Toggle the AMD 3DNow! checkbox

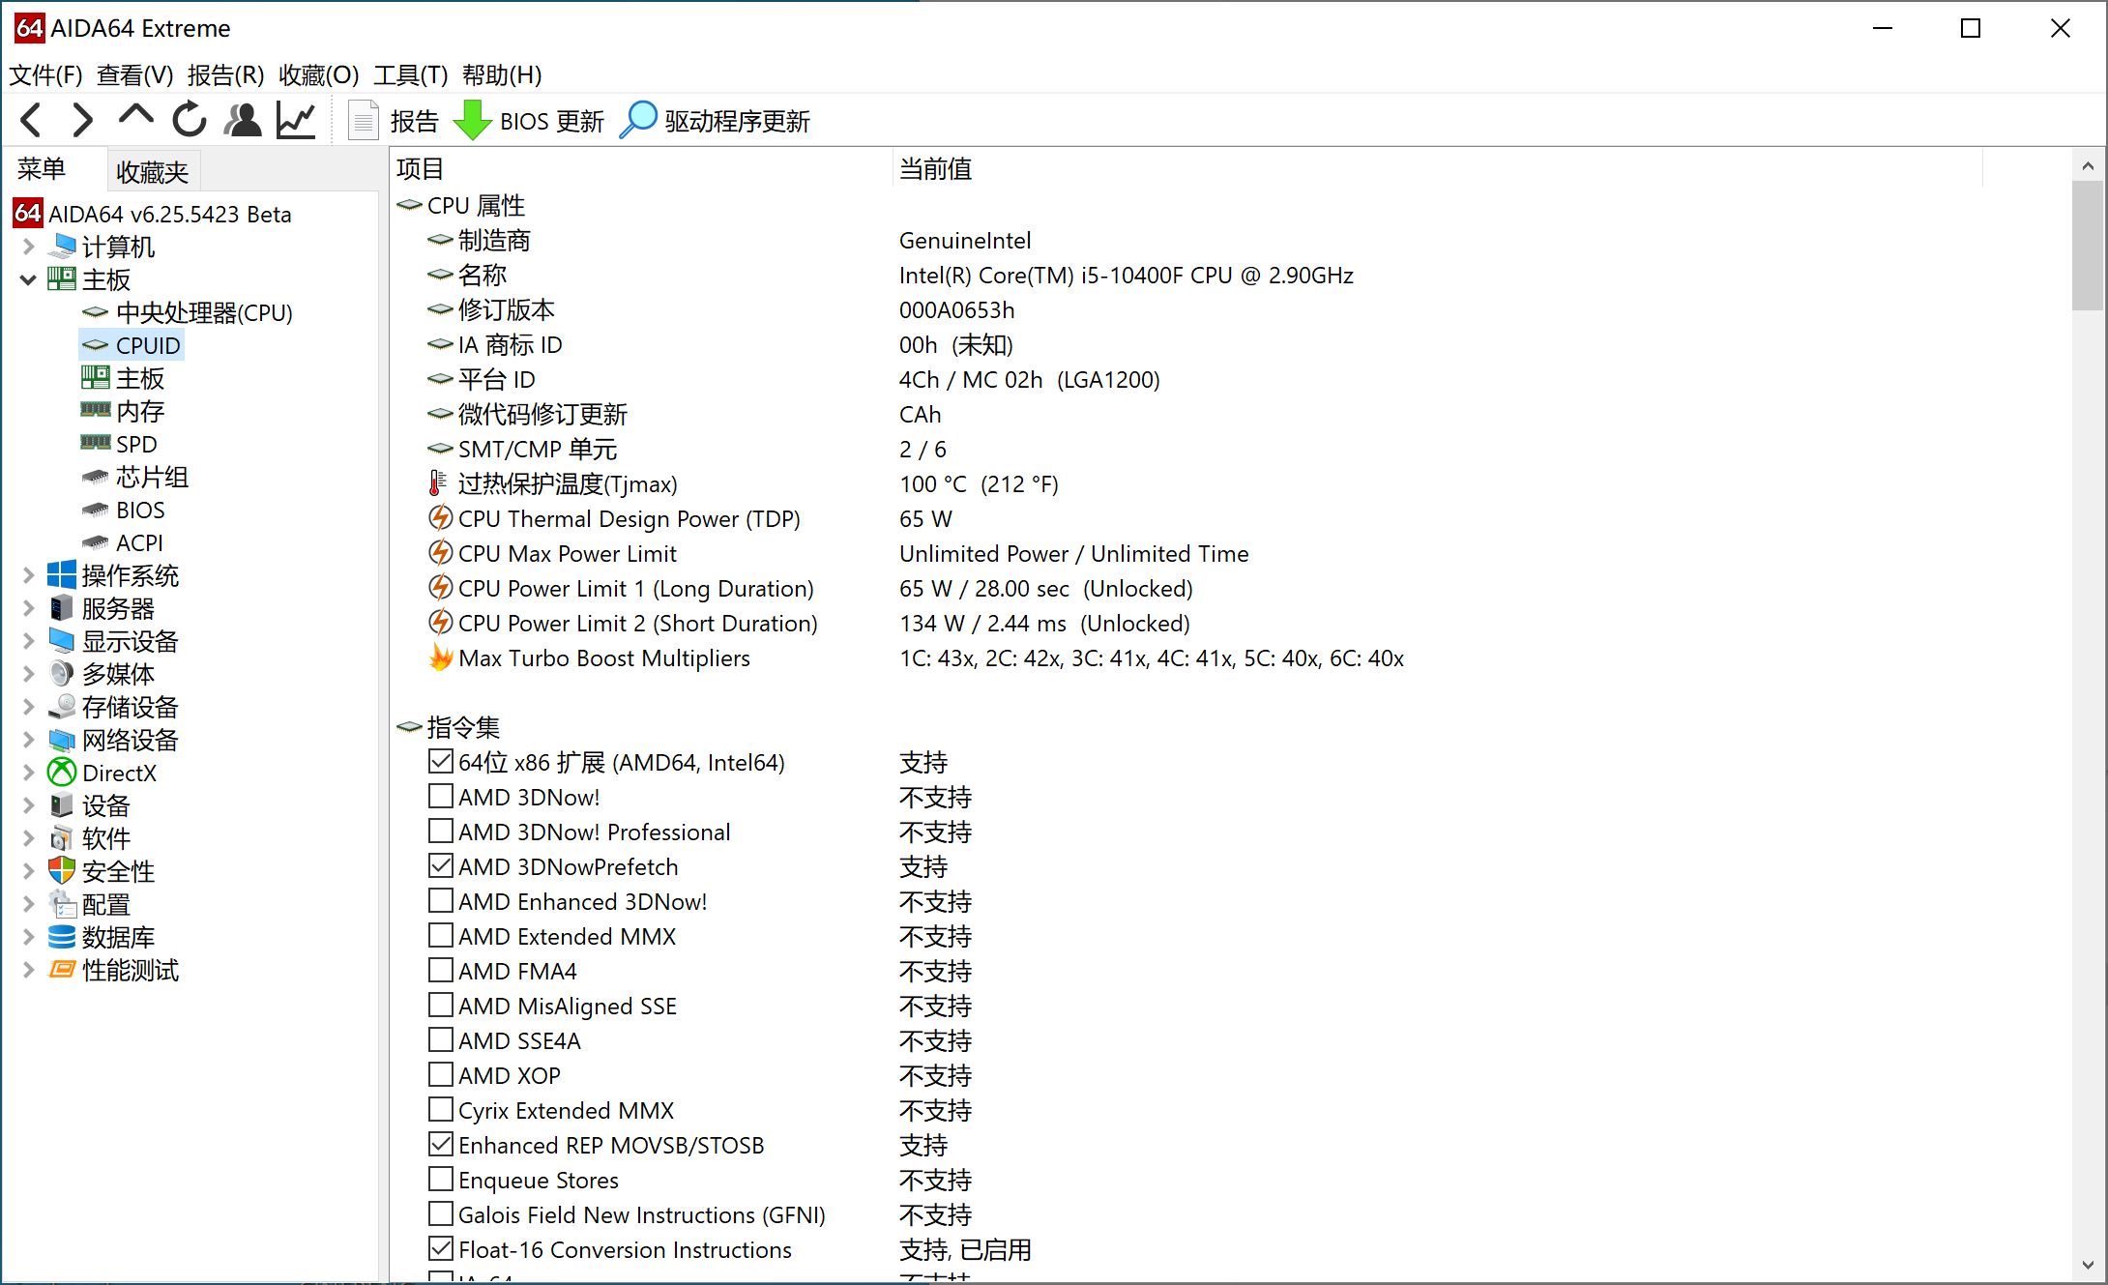(x=440, y=795)
